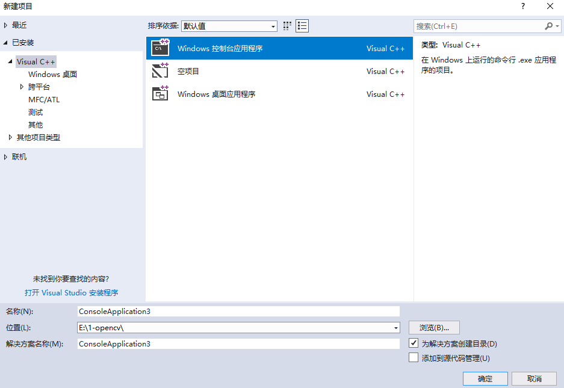Select 跨平台 category
Image resolution: width=564 pixels, height=388 pixels.
39,87
